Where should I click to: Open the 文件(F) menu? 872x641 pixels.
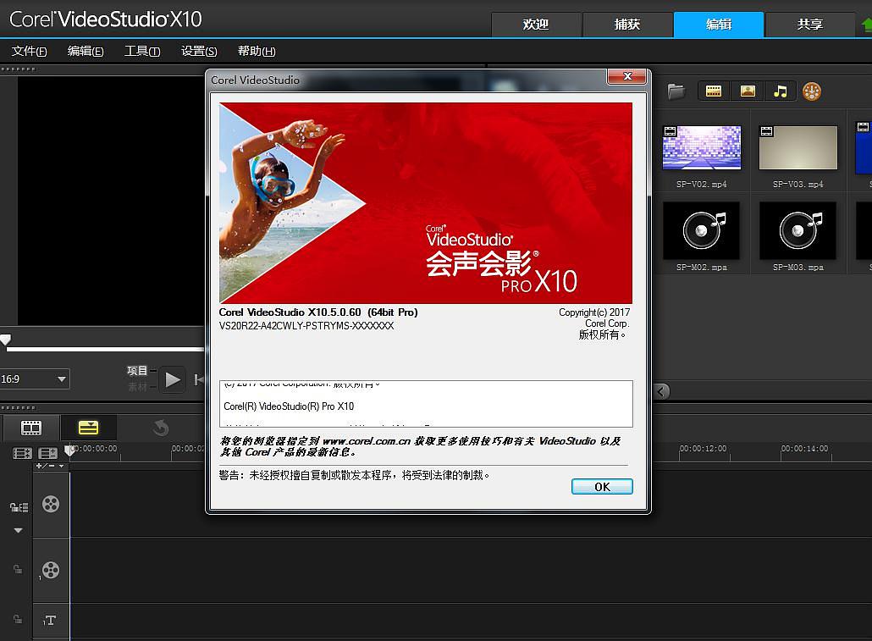click(x=29, y=51)
